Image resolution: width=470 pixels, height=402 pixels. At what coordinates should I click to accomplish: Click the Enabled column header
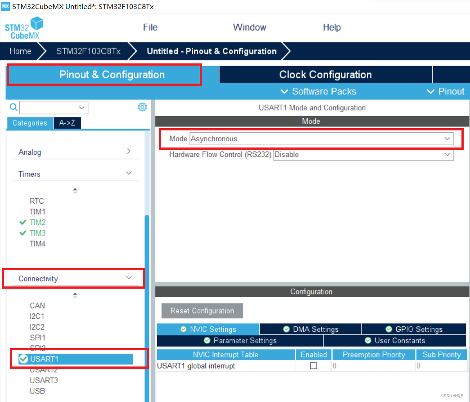[x=313, y=355]
